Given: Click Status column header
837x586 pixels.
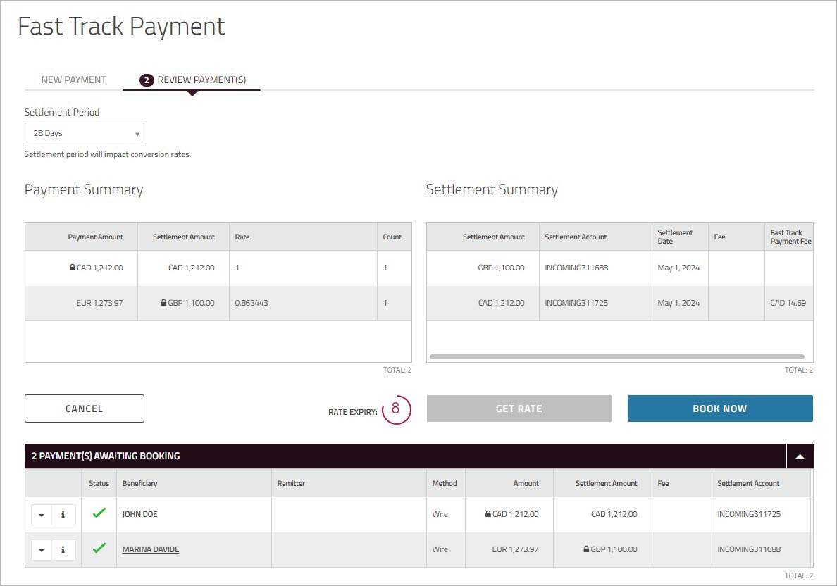Looking at the screenshot, I should click(99, 484).
